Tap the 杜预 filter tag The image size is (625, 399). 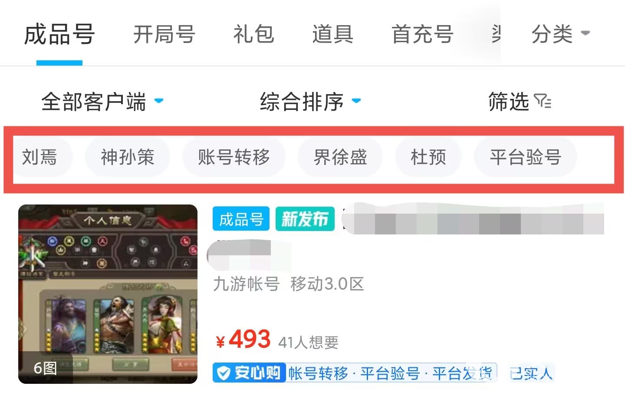coord(428,157)
